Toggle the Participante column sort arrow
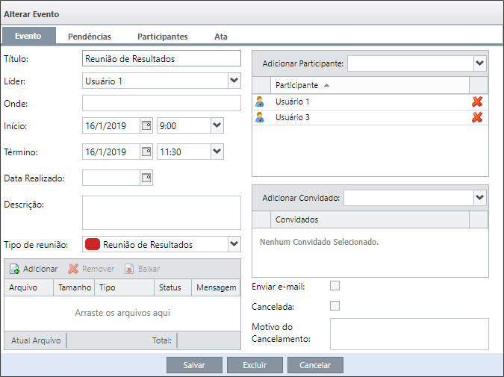The height and width of the screenshot is (377, 504). (326, 85)
